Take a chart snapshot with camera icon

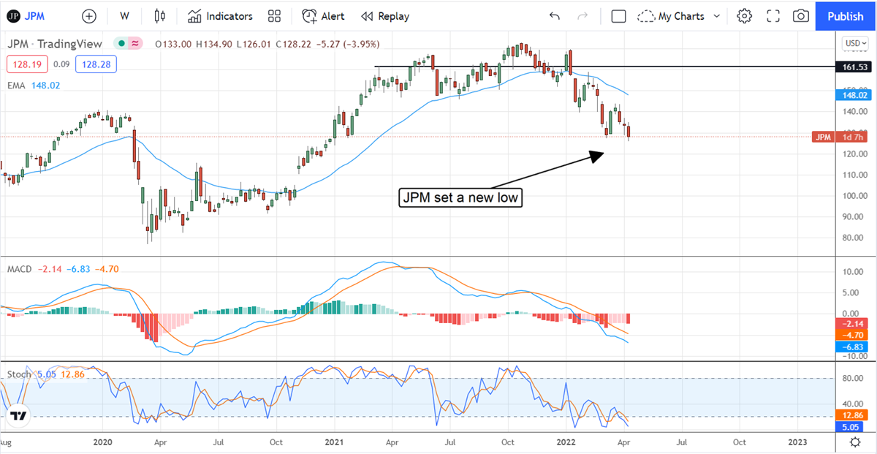[x=801, y=16]
